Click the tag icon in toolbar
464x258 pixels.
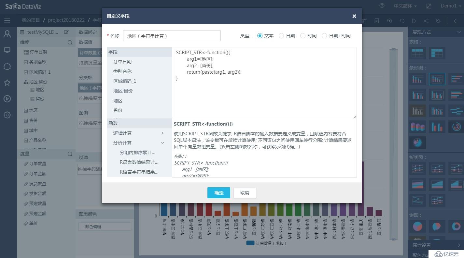click(x=438, y=21)
